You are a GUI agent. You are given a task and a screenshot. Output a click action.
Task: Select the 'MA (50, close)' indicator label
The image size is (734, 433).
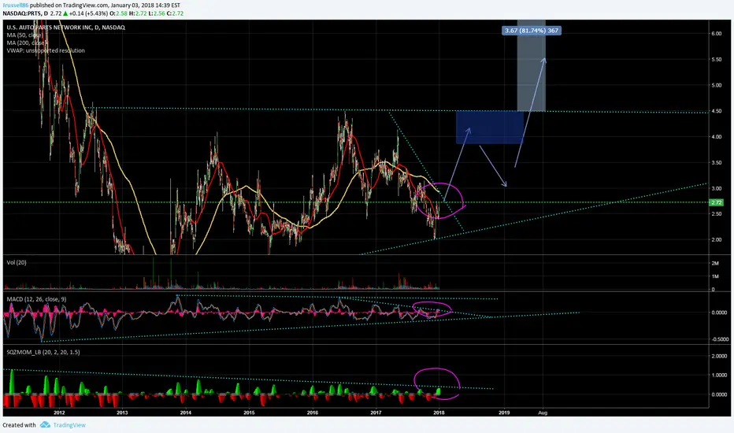[x=25, y=35]
